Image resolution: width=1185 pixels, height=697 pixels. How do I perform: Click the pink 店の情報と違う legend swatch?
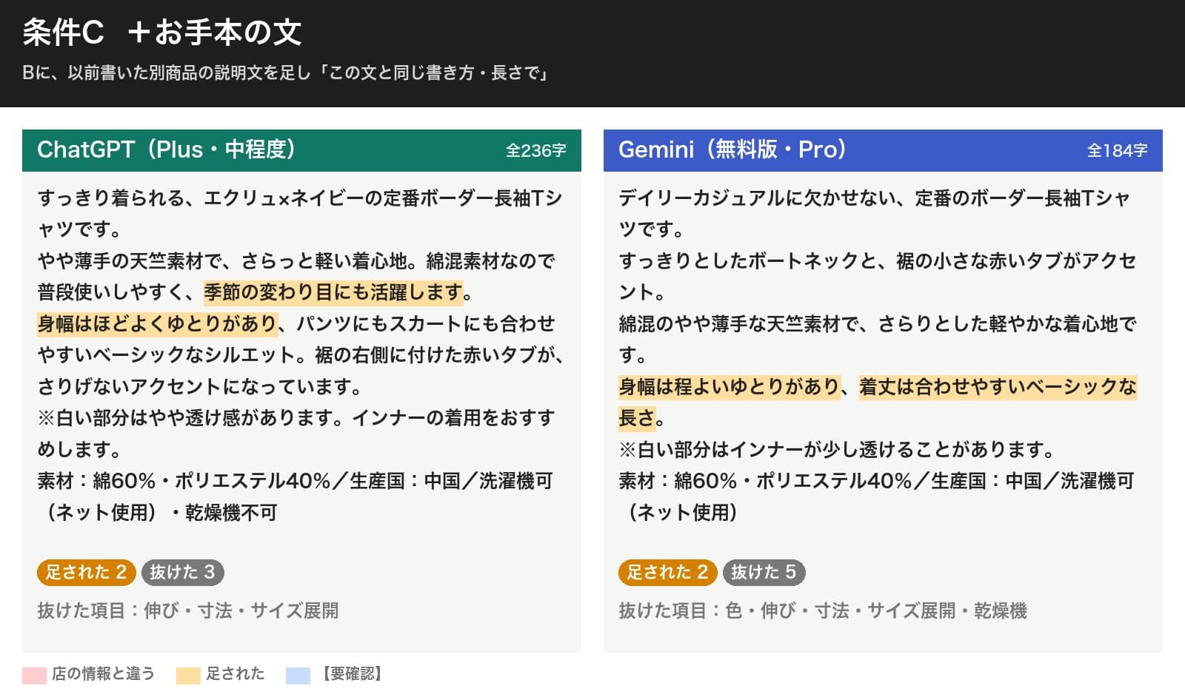34,675
